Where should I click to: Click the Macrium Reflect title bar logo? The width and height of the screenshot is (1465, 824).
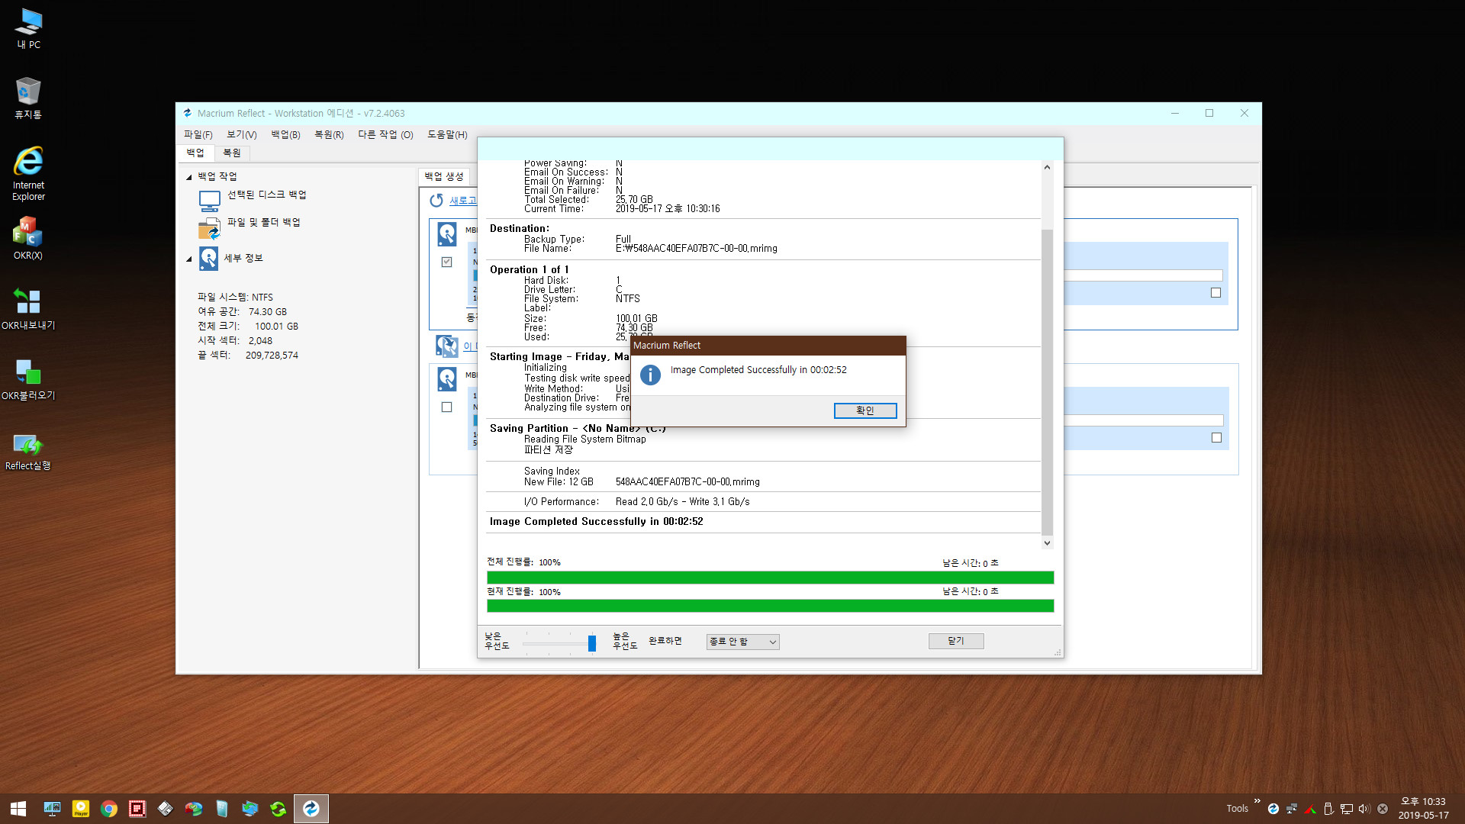click(x=188, y=113)
